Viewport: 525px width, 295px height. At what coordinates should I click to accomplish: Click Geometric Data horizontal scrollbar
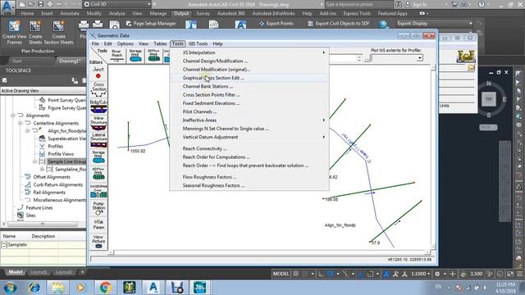click(269, 252)
